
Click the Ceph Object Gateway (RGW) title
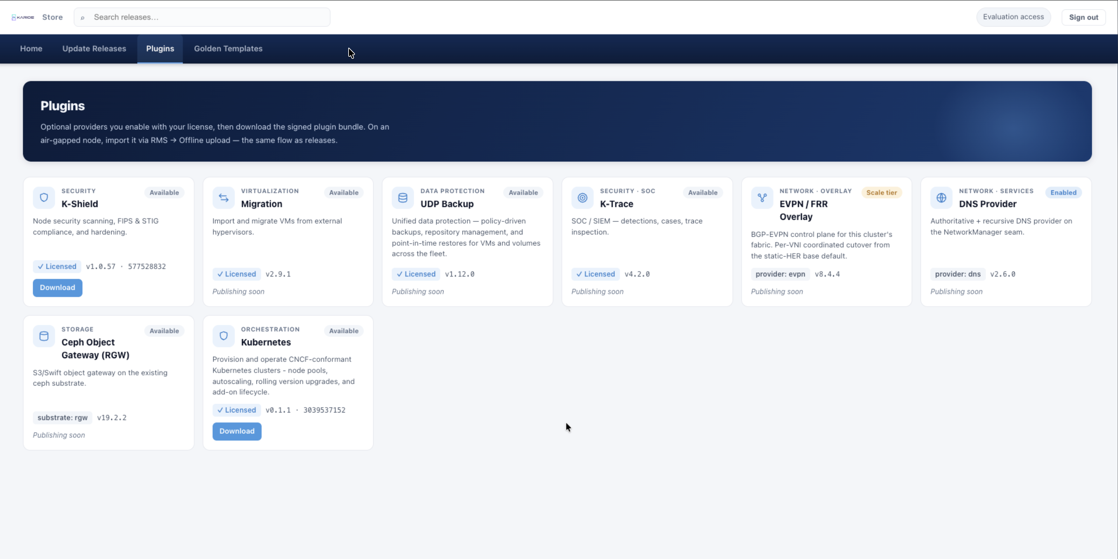tap(95, 349)
